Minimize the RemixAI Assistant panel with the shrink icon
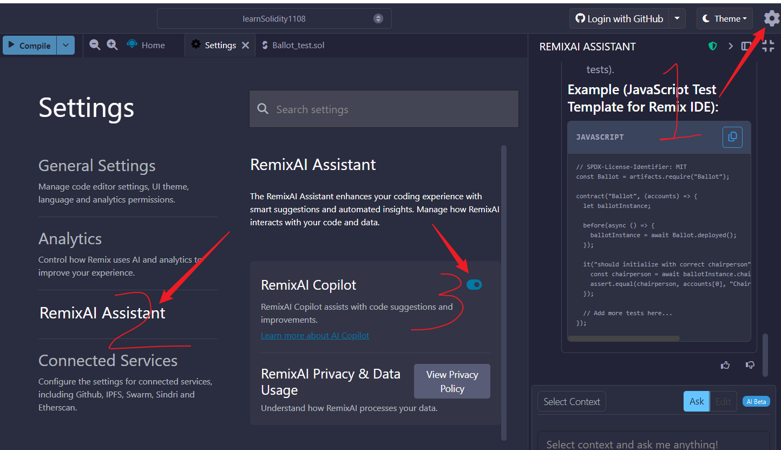 pos(768,47)
